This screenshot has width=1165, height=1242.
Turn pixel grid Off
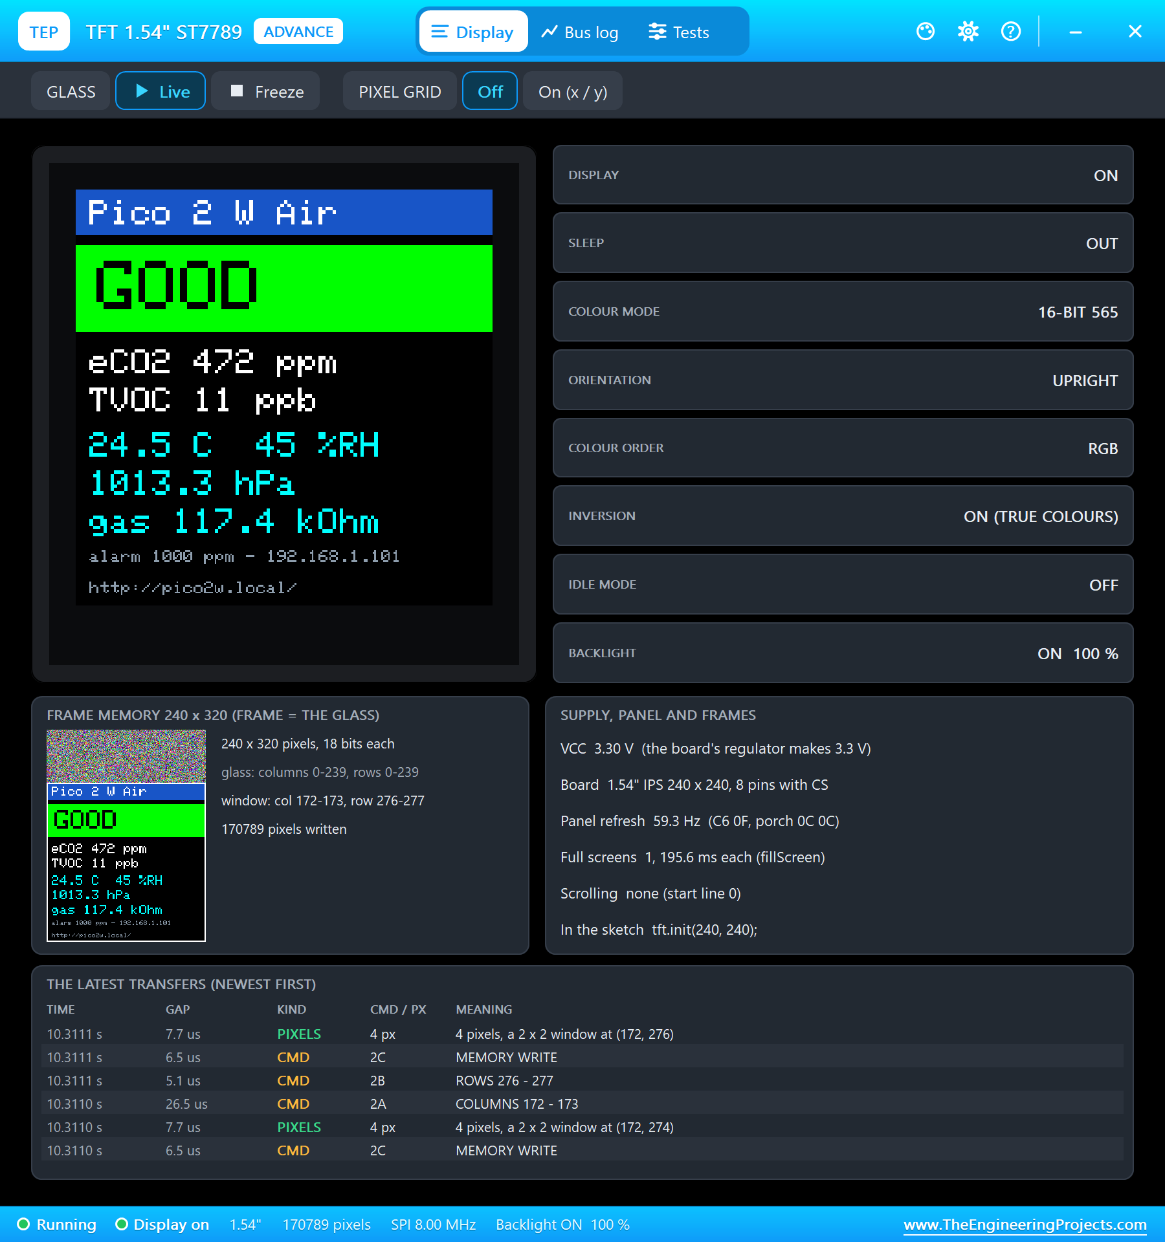(x=490, y=91)
